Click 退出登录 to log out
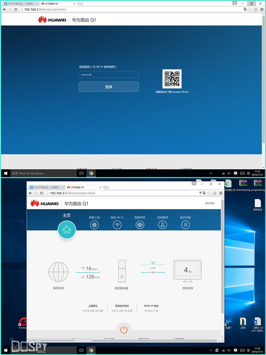The width and height of the screenshot is (266, 355). (210, 203)
